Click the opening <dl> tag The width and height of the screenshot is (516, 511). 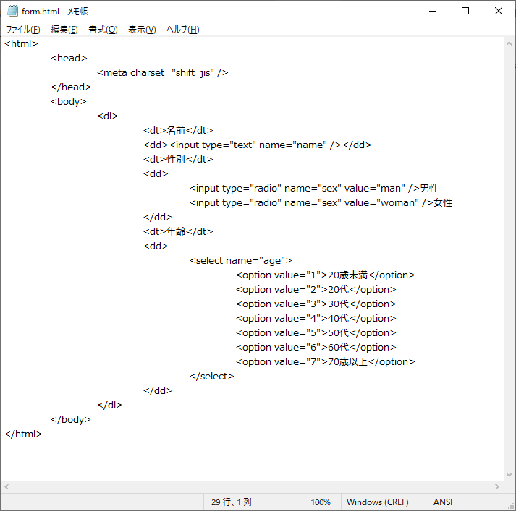pyautogui.click(x=108, y=116)
